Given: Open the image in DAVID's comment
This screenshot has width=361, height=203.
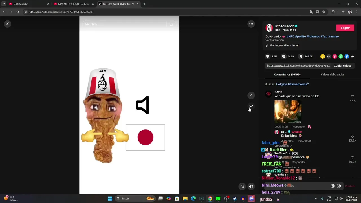Looking at the screenshot, I should pos(288,112).
